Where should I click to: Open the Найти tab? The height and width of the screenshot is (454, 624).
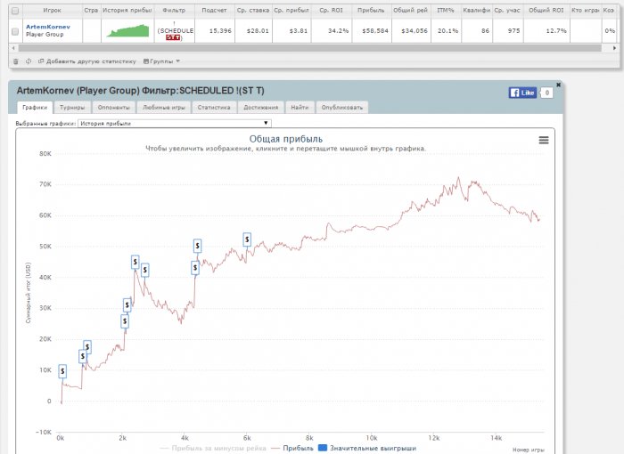point(300,108)
